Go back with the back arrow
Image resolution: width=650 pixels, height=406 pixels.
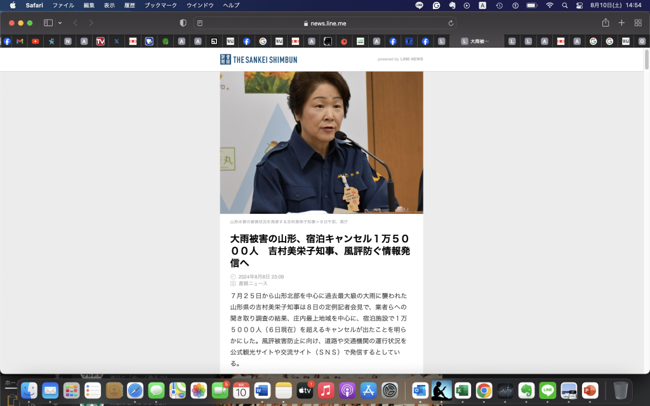(x=75, y=23)
